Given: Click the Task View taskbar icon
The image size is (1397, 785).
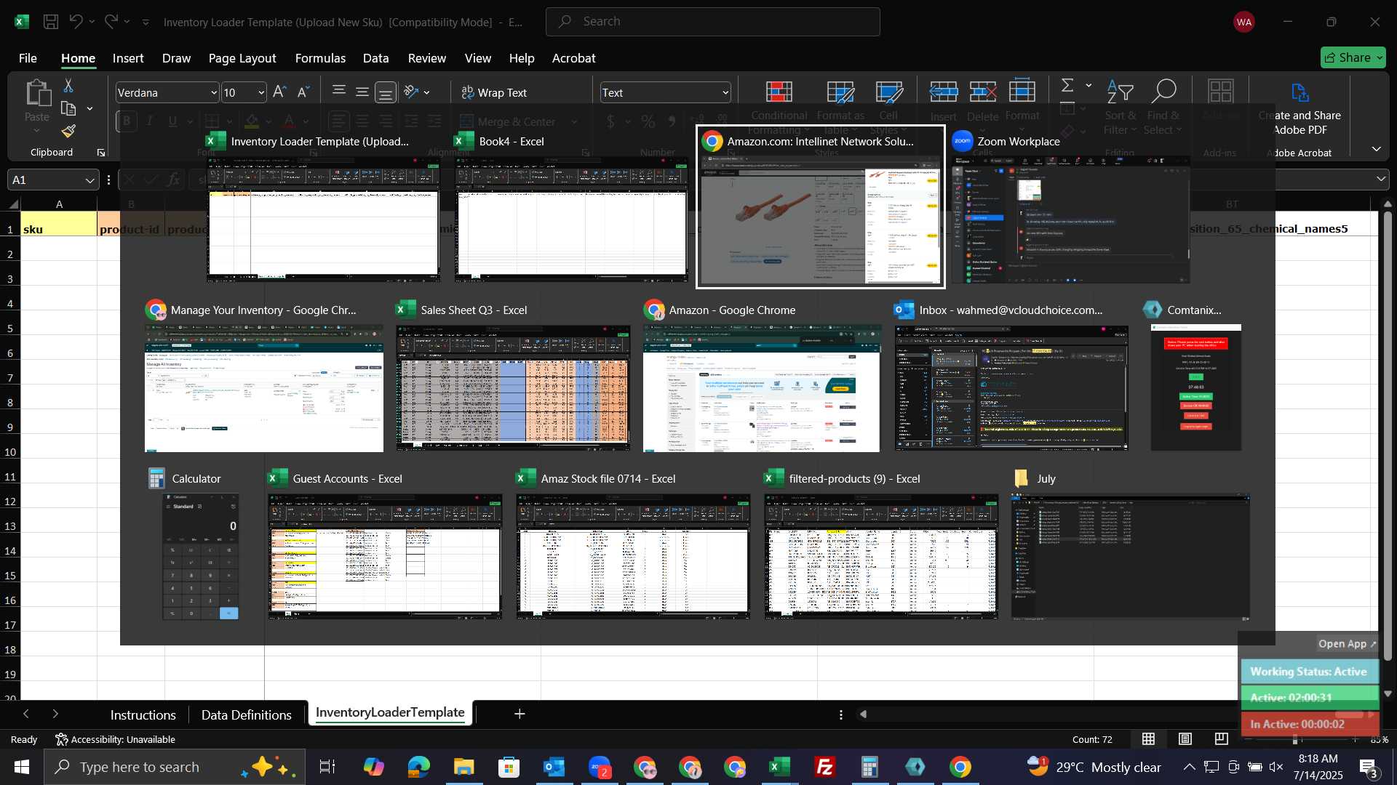Looking at the screenshot, I should [327, 767].
